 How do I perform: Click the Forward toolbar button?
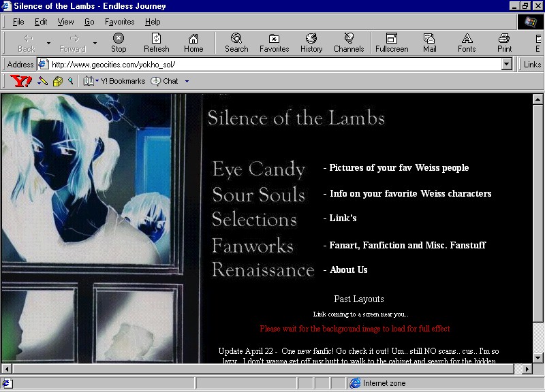point(73,43)
